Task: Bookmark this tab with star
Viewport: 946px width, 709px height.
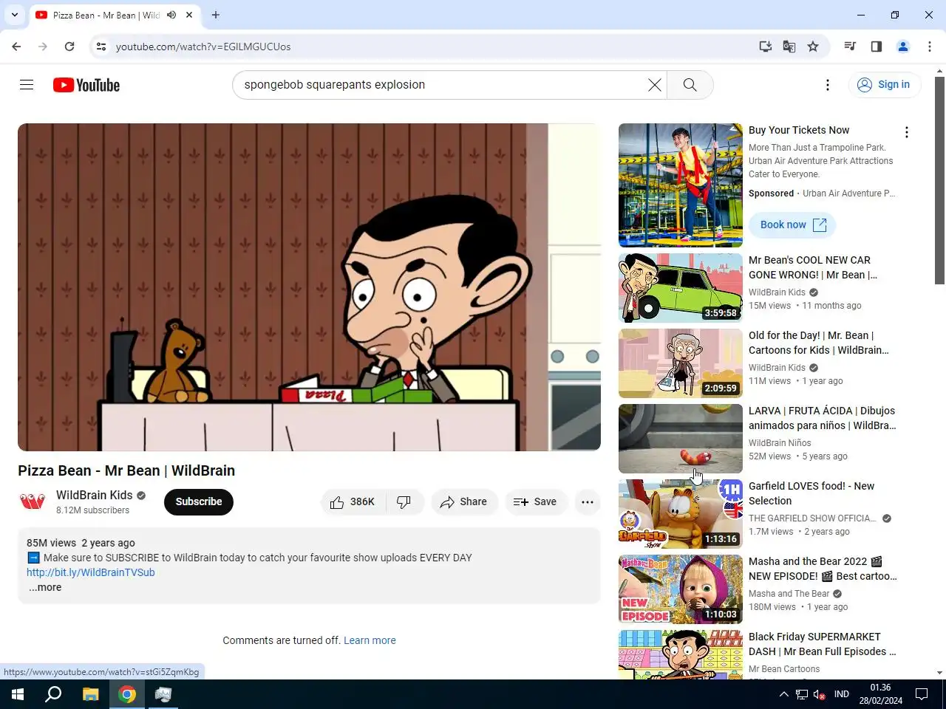Action: coord(813,47)
